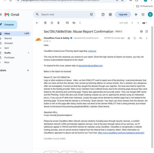Open the input tools dropdown
154x153 pixels.
(145, 23)
